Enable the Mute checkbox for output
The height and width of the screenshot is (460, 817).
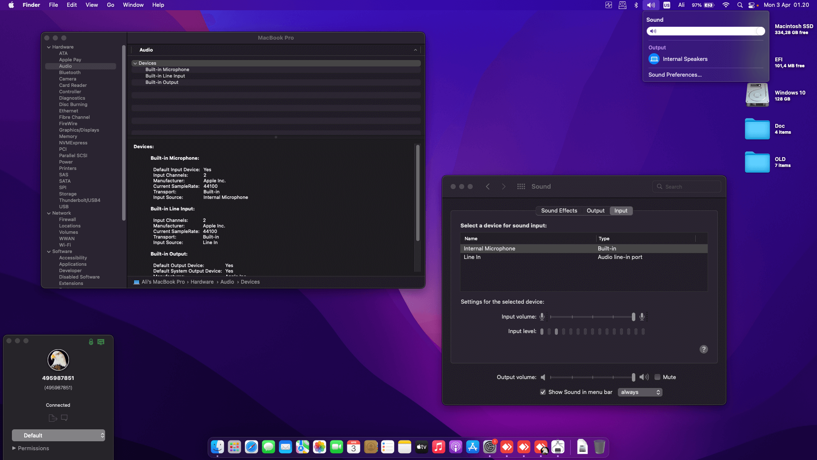pos(657,377)
